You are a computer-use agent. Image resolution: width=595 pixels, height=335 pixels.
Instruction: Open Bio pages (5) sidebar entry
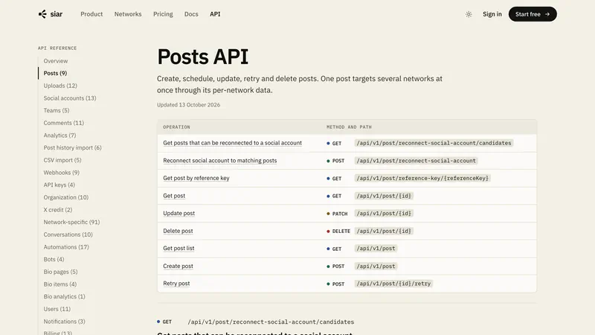click(60, 272)
